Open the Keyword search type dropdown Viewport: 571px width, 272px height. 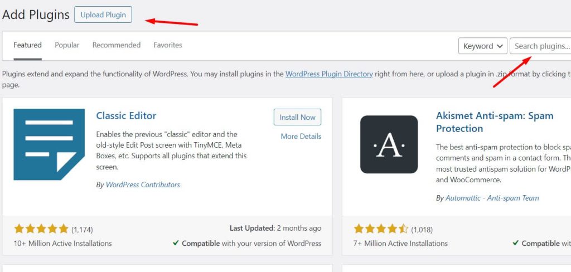(x=482, y=46)
